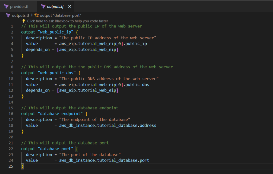Click the closing brace on line 25
The height and width of the screenshot is (174, 273).
22,167
